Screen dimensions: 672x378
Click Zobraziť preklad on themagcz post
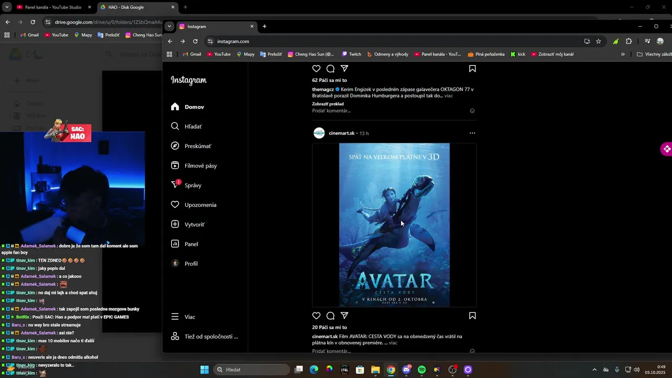coord(328,104)
